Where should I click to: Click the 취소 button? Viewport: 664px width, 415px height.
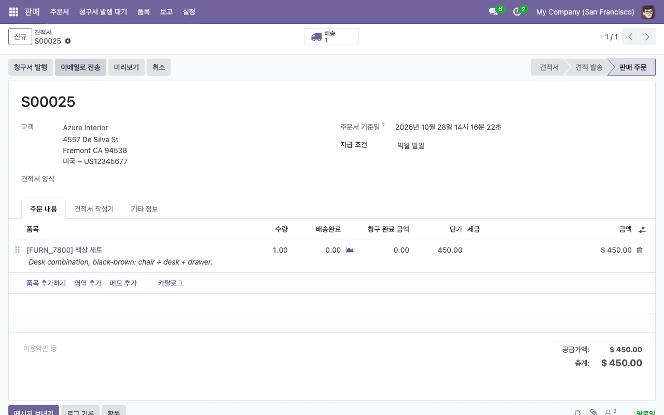159,67
